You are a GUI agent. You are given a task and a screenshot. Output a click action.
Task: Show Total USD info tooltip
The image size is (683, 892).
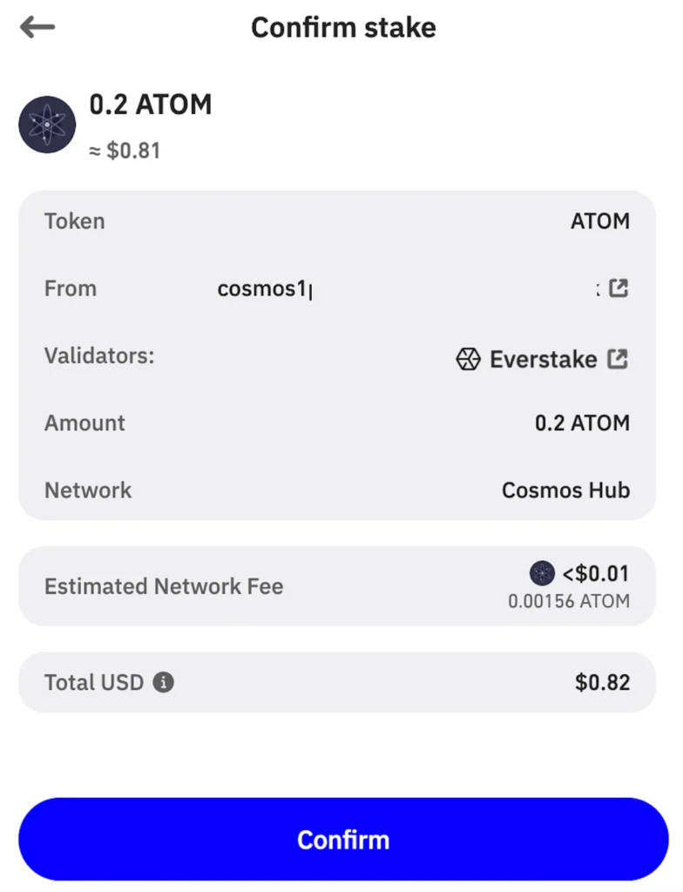click(163, 682)
